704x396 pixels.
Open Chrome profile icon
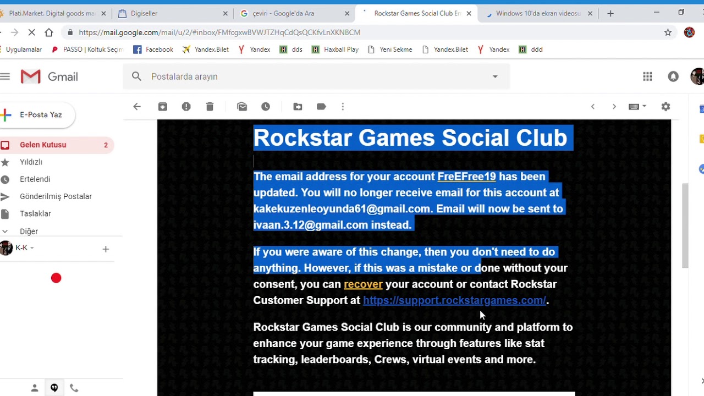689,32
